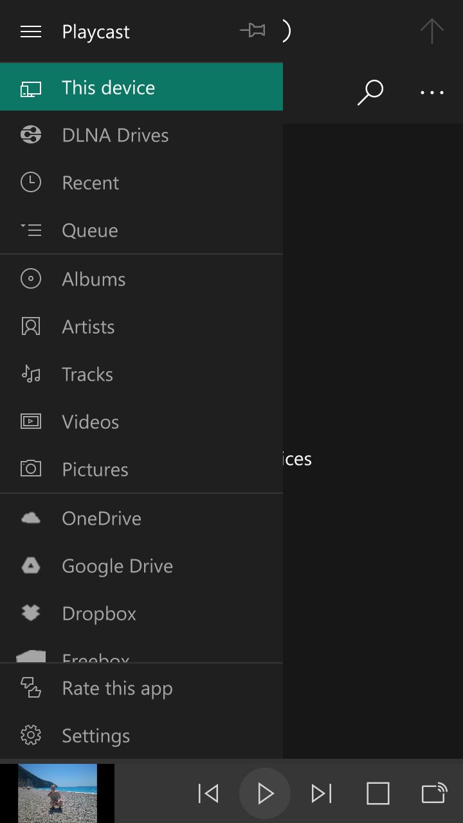Screen dimensions: 463x823
Task: Go up one folder level arrow
Action: tap(432, 31)
